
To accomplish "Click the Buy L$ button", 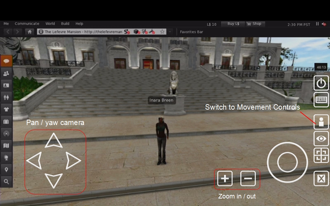I will (x=233, y=24).
